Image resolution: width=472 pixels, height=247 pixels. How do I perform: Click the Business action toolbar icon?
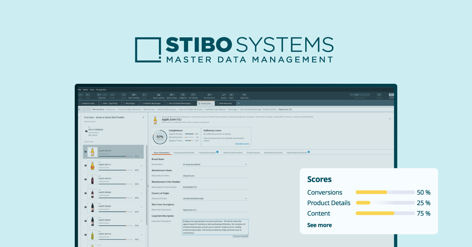coord(209,95)
